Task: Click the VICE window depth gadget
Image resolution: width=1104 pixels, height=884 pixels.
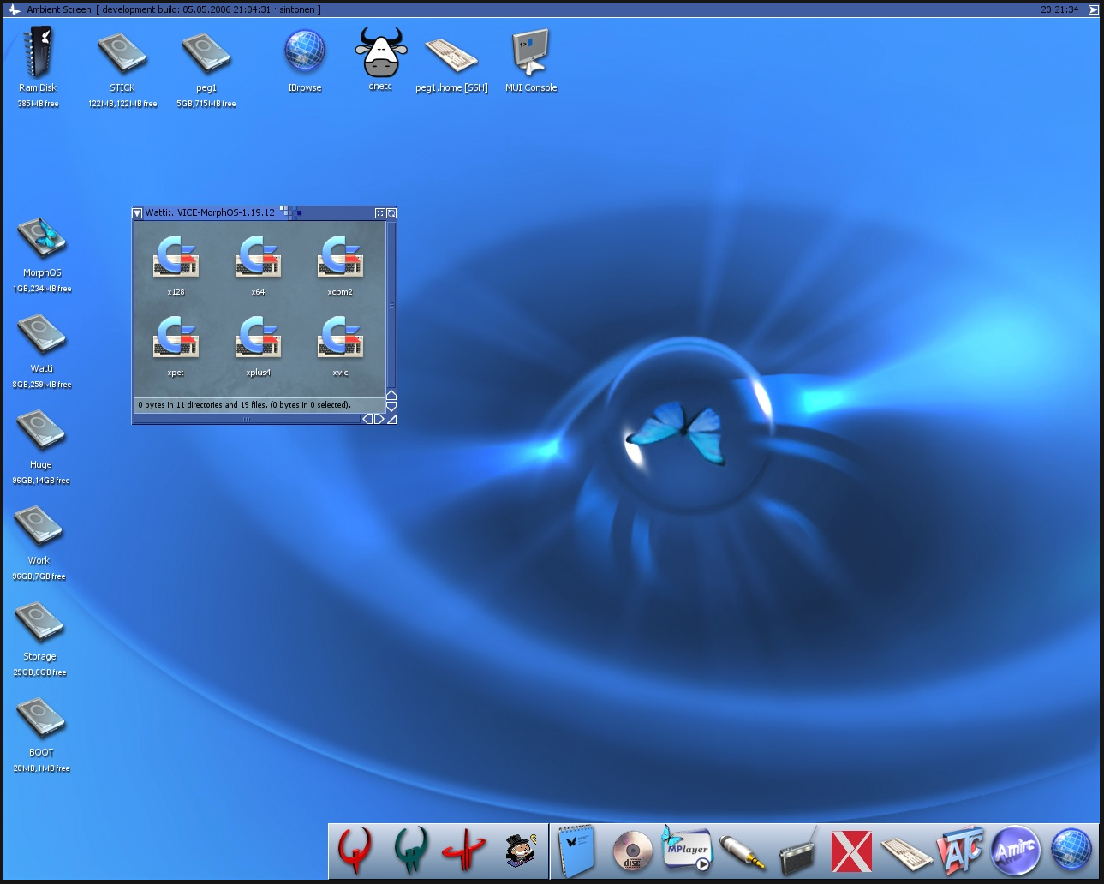Action: pos(391,213)
